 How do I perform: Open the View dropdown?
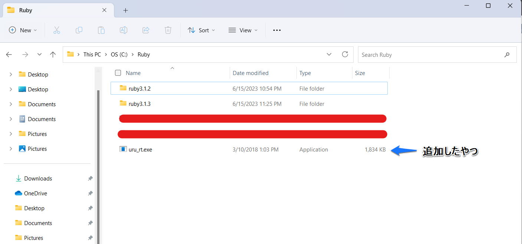coord(243,30)
